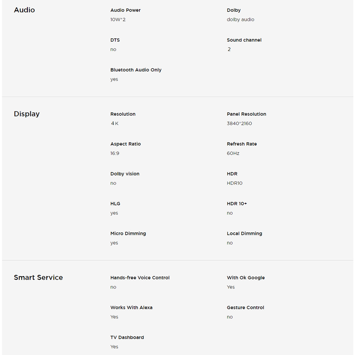Click the Audio Power label
The image size is (355, 355).
point(125,10)
